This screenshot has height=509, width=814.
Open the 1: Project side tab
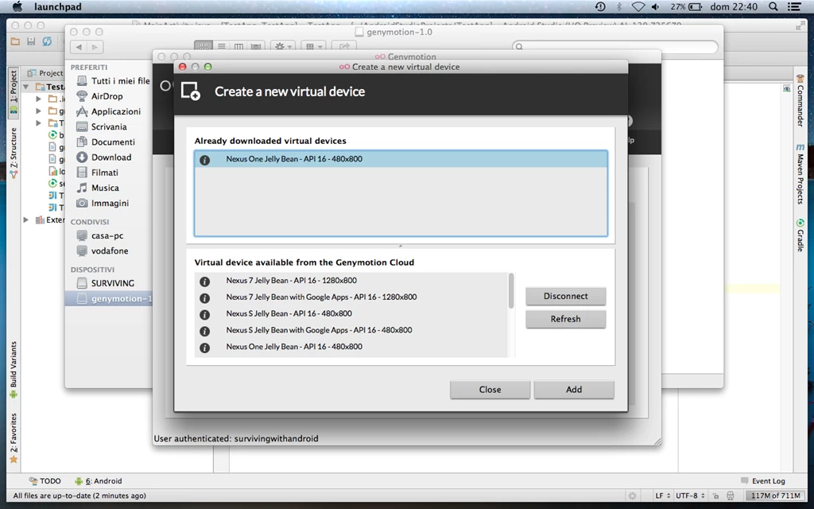click(x=14, y=91)
